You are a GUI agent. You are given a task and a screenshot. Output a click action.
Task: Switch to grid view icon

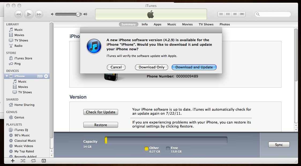click(x=235, y=14)
